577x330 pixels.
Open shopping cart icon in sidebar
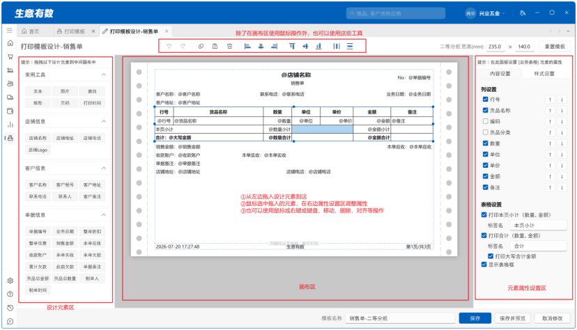point(10,56)
